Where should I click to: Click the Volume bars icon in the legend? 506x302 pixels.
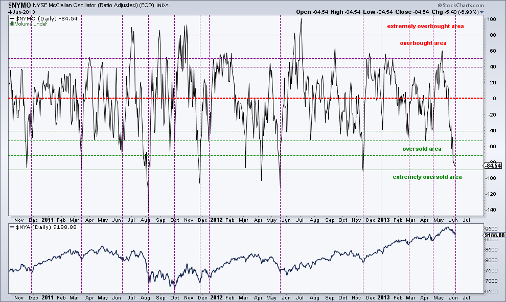[x=13, y=22]
